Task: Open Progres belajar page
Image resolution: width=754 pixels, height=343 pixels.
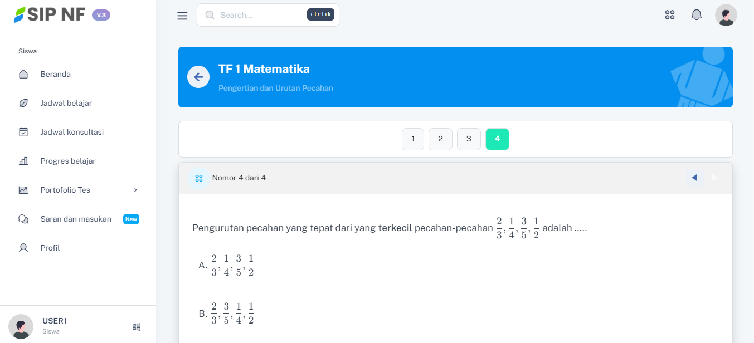Action: click(x=68, y=161)
